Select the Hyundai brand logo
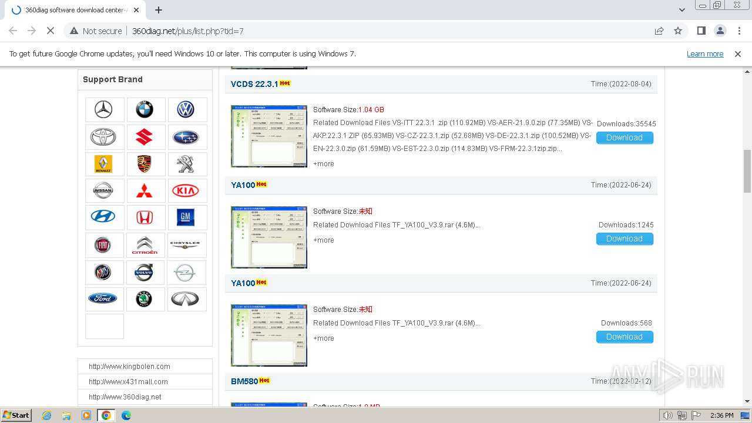Viewport: 752px width, 423px height. 105,217
